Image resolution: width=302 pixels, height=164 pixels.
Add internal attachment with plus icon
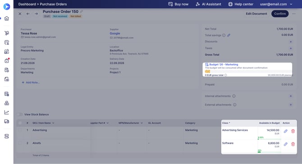(291, 96)
